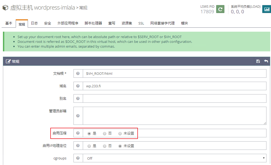Image resolution: width=271 pixels, height=165 pixels.
Task: Click the help icon beside cgroups
Action: coord(78,158)
